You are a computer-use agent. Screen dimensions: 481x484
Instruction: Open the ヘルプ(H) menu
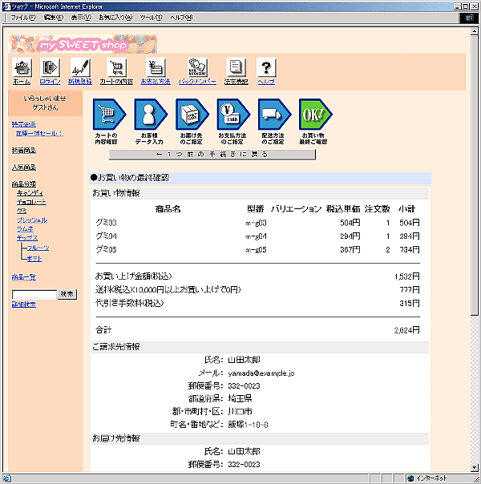pyautogui.click(x=181, y=18)
